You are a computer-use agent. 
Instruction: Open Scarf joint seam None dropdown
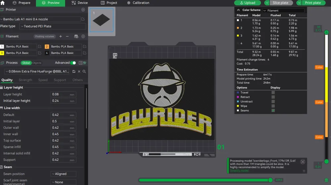click(x=63, y=182)
